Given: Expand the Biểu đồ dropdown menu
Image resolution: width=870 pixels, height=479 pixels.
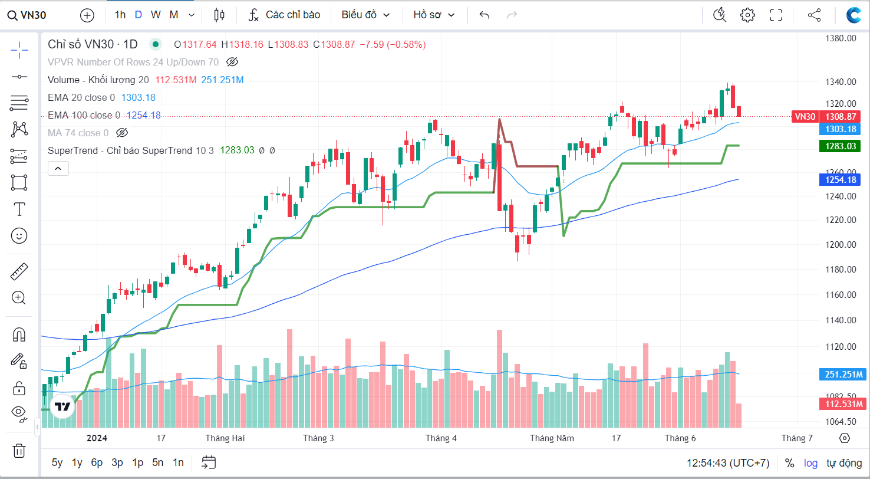Looking at the screenshot, I should click(365, 15).
